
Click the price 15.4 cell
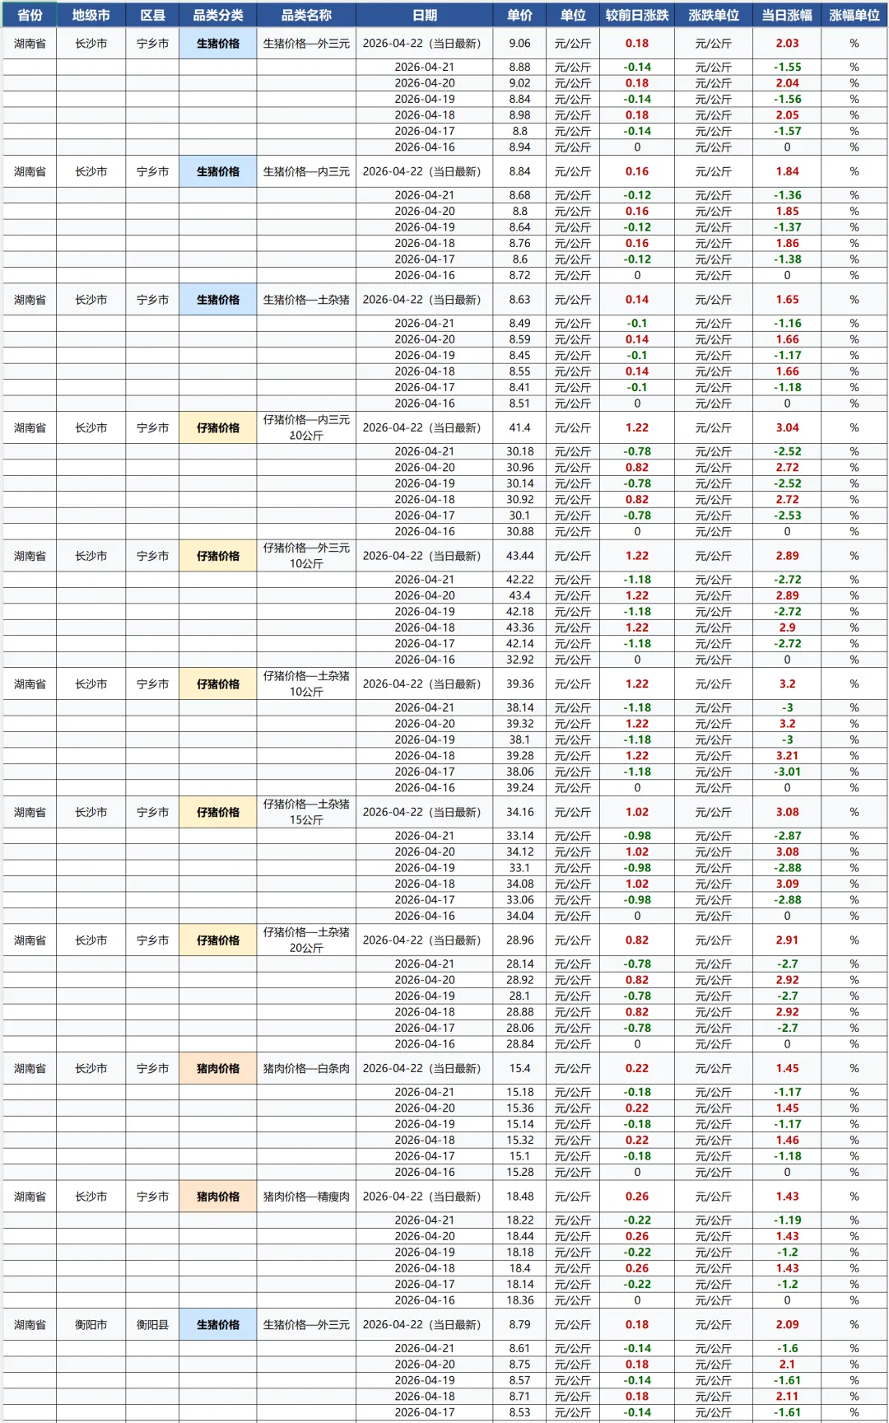[519, 1068]
